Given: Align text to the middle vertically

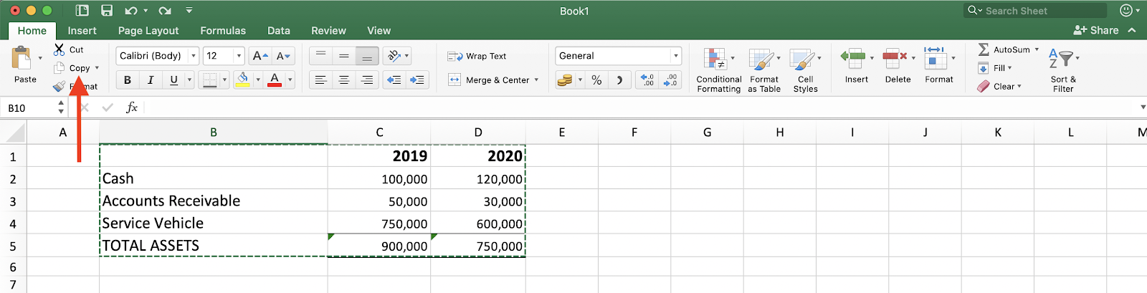Looking at the screenshot, I should pyautogui.click(x=344, y=55).
